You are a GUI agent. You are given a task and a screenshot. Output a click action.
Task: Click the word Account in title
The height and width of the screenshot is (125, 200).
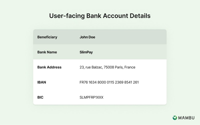pos(115,16)
